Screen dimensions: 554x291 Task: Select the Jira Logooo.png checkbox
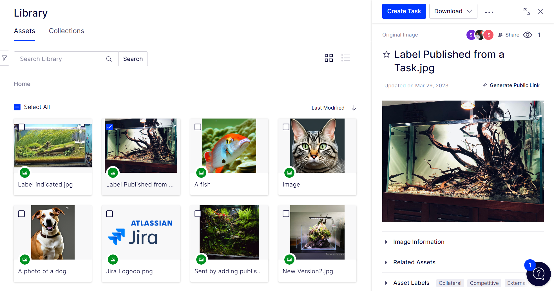(x=110, y=214)
